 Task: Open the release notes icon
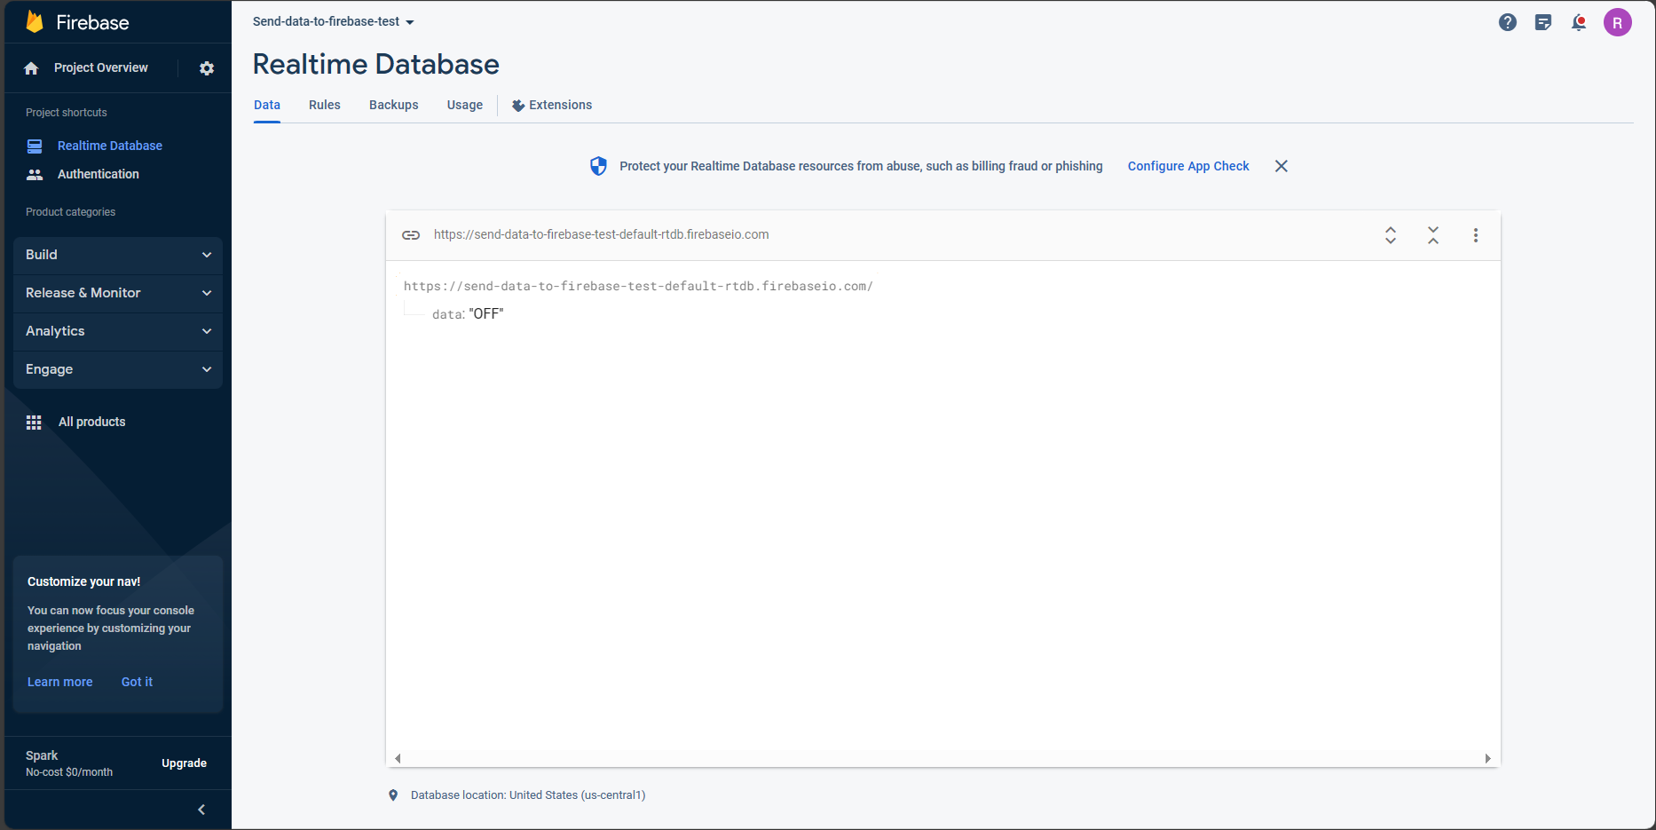coord(1542,22)
